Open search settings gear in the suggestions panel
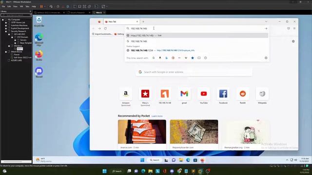 point(266,58)
